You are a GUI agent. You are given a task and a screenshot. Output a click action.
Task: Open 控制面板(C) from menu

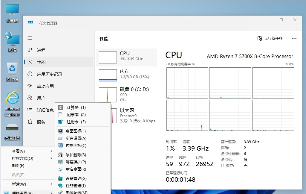(83, 146)
